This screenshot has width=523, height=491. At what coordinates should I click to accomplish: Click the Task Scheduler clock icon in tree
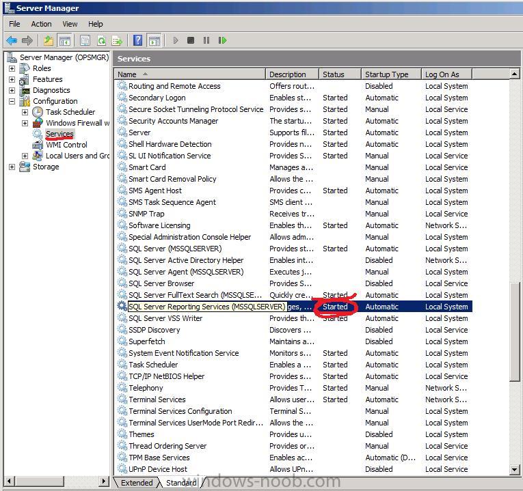click(x=38, y=112)
